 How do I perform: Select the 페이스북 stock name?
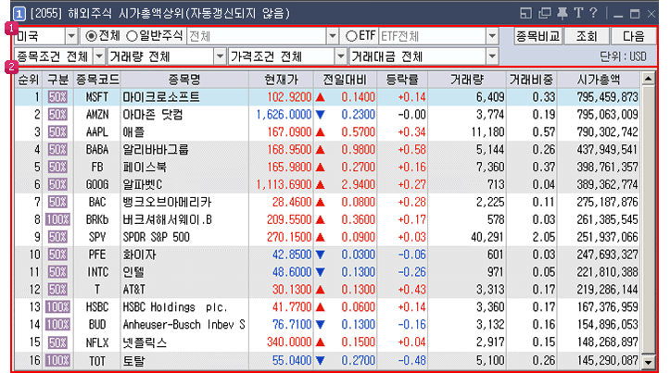coord(145,167)
